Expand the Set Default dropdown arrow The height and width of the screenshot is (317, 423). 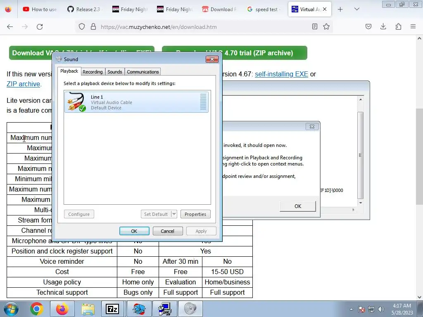[174, 214]
